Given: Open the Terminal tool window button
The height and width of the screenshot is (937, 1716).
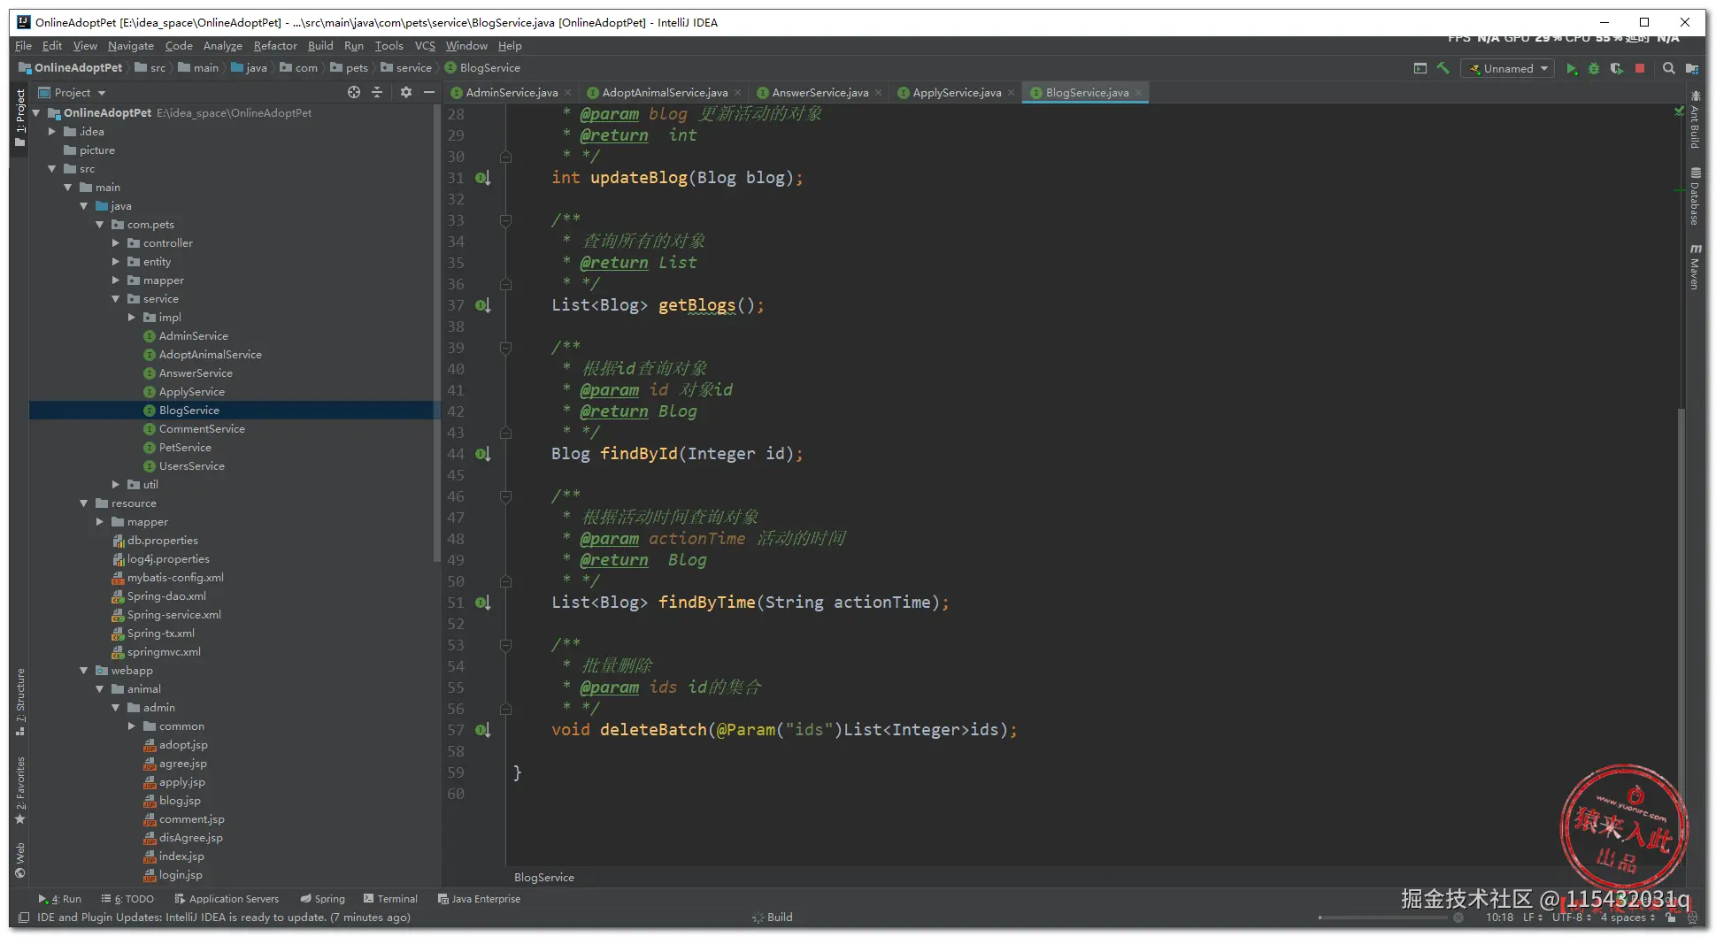Looking at the screenshot, I should coord(390,899).
